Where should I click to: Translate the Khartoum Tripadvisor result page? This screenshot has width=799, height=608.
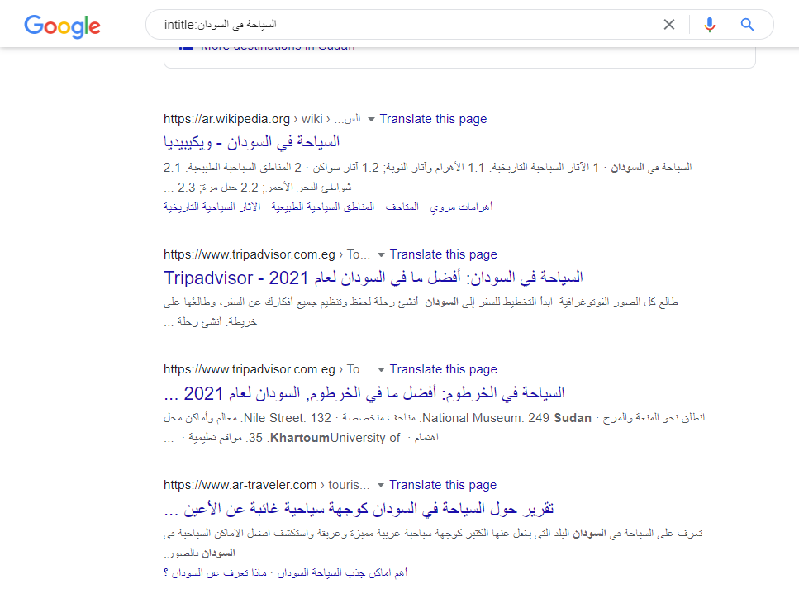click(x=444, y=369)
